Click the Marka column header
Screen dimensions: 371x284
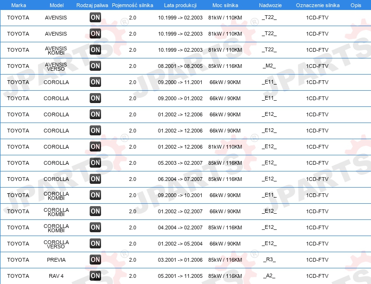pos(19,5)
